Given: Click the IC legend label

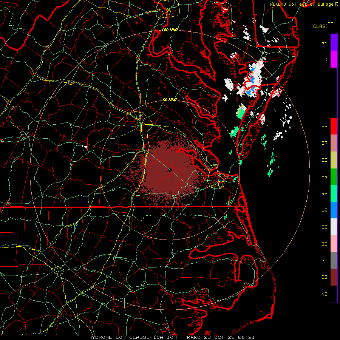Looking at the screenshot, I should click(x=324, y=244).
